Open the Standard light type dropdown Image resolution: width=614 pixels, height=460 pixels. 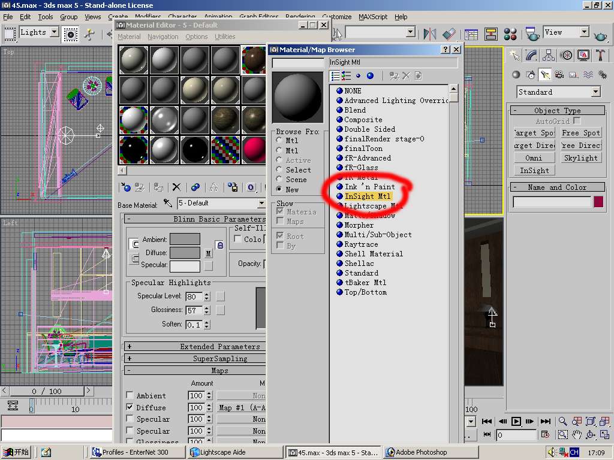click(595, 92)
